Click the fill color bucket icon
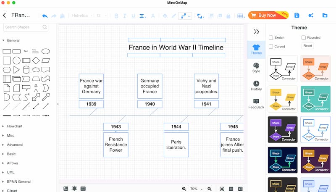 pos(165,16)
